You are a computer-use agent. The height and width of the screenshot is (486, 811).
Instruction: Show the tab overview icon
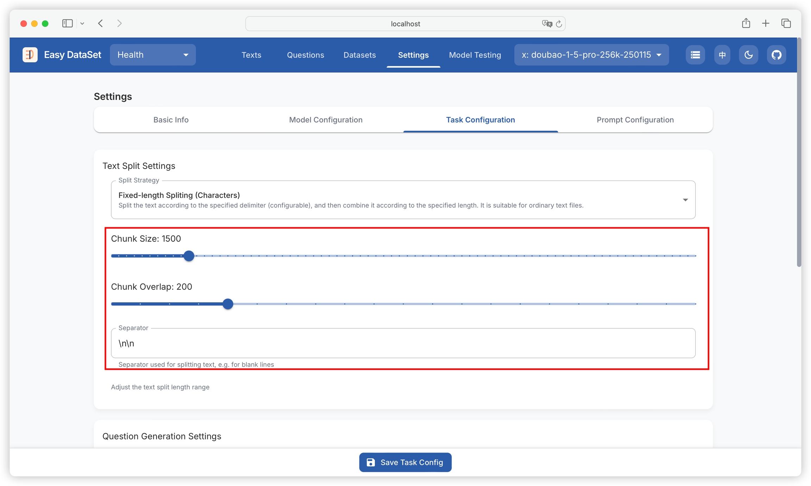coord(786,24)
